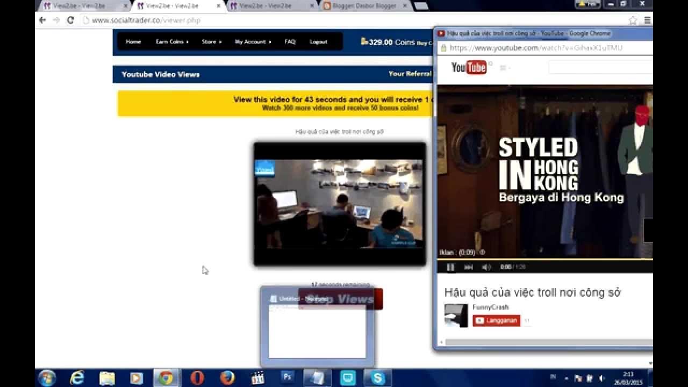Screen dimensions: 688x387
Task: Pause the YouTube video
Action: click(450, 267)
